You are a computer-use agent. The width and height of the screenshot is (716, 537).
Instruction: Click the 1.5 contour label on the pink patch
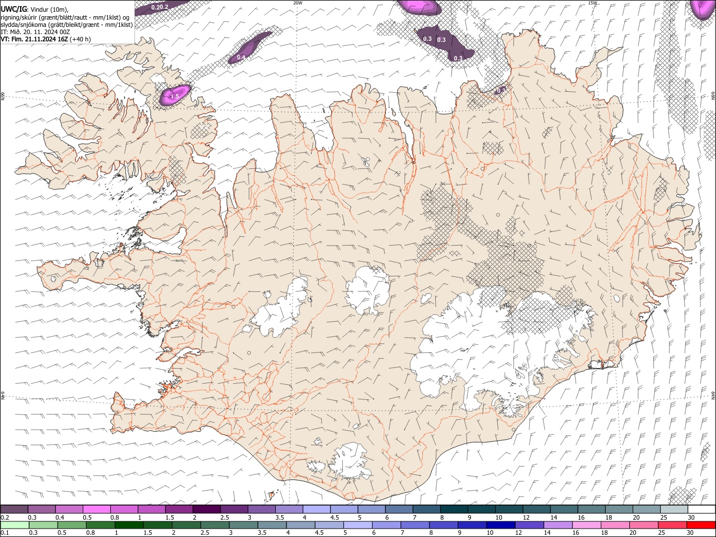tap(175, 97)
